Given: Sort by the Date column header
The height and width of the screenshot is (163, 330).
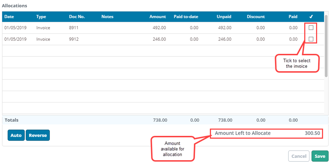Looking at the screenshot, I should tap(9, 17).
